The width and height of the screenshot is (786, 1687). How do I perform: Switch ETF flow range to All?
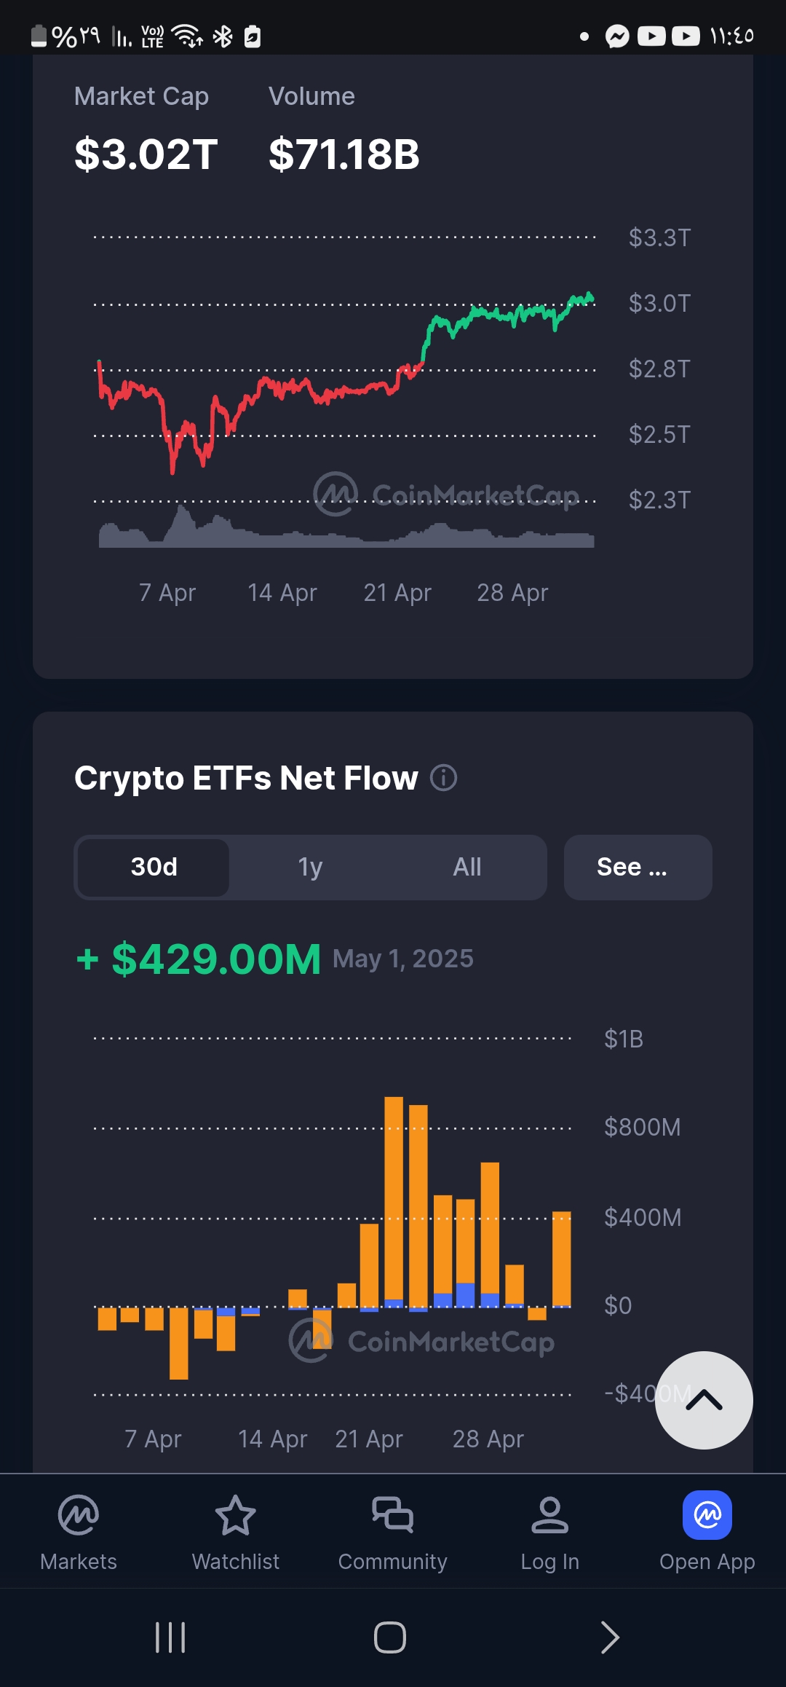(467, 867)
